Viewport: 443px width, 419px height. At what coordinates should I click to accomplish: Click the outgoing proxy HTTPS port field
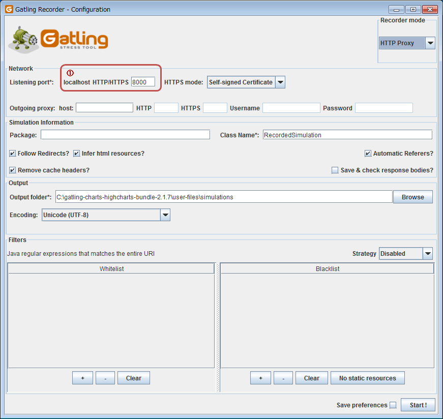(x=215, y=108)
